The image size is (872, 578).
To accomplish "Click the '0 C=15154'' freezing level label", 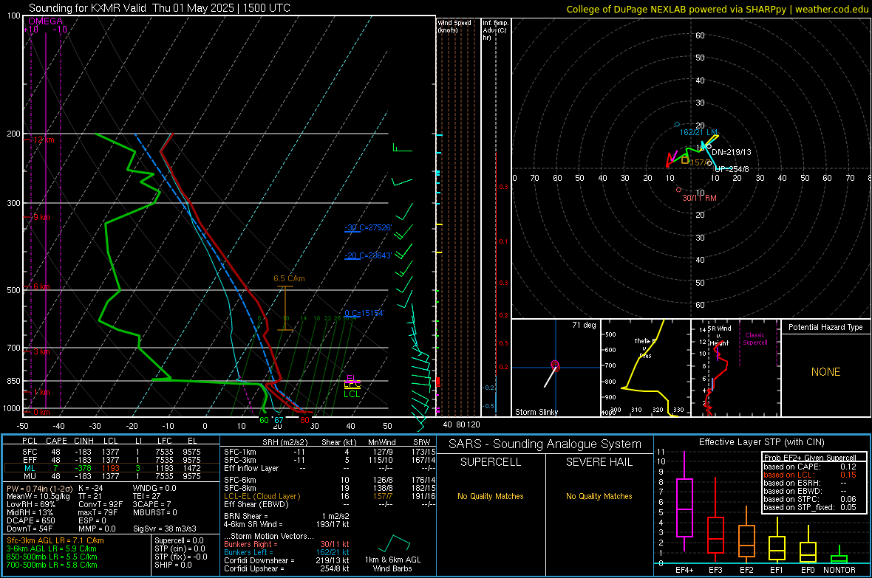I will tap(364, 313).
